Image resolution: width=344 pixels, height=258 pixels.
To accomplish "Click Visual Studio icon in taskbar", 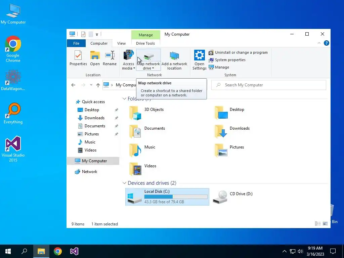I will tap(74, 251).
